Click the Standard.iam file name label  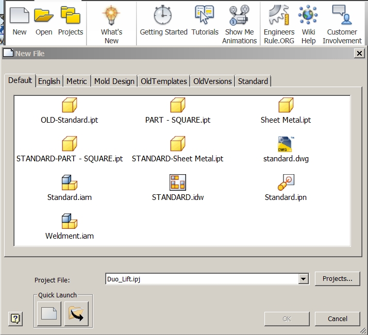pos(70,197)
